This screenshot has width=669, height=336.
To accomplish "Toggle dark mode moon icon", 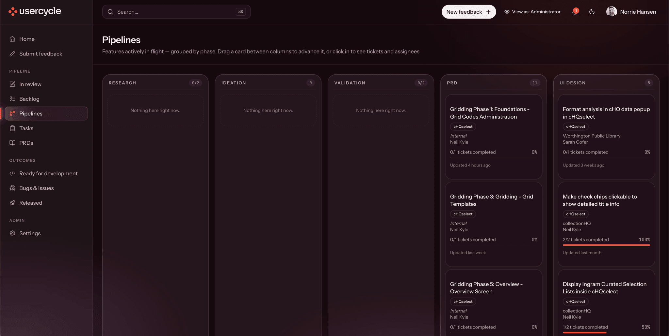I will point(592,12).
